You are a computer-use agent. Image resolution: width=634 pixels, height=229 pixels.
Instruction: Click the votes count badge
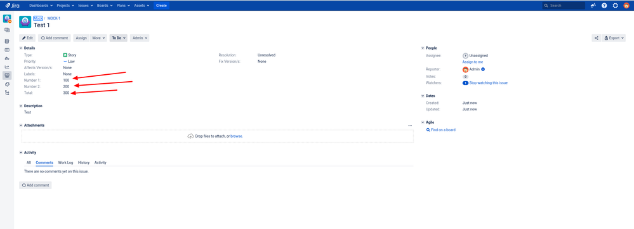(x=465, y=76)
